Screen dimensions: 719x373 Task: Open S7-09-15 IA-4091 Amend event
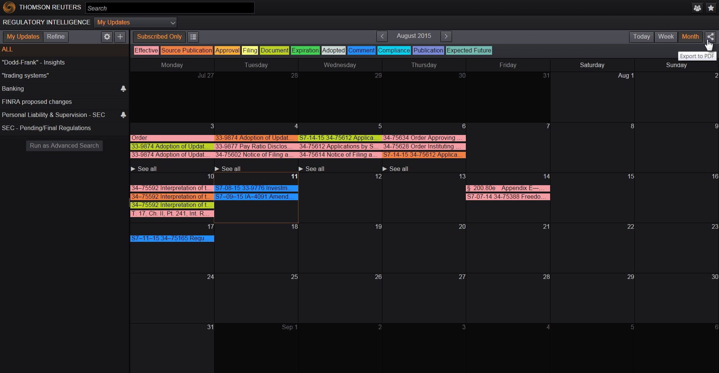point(256,197)
